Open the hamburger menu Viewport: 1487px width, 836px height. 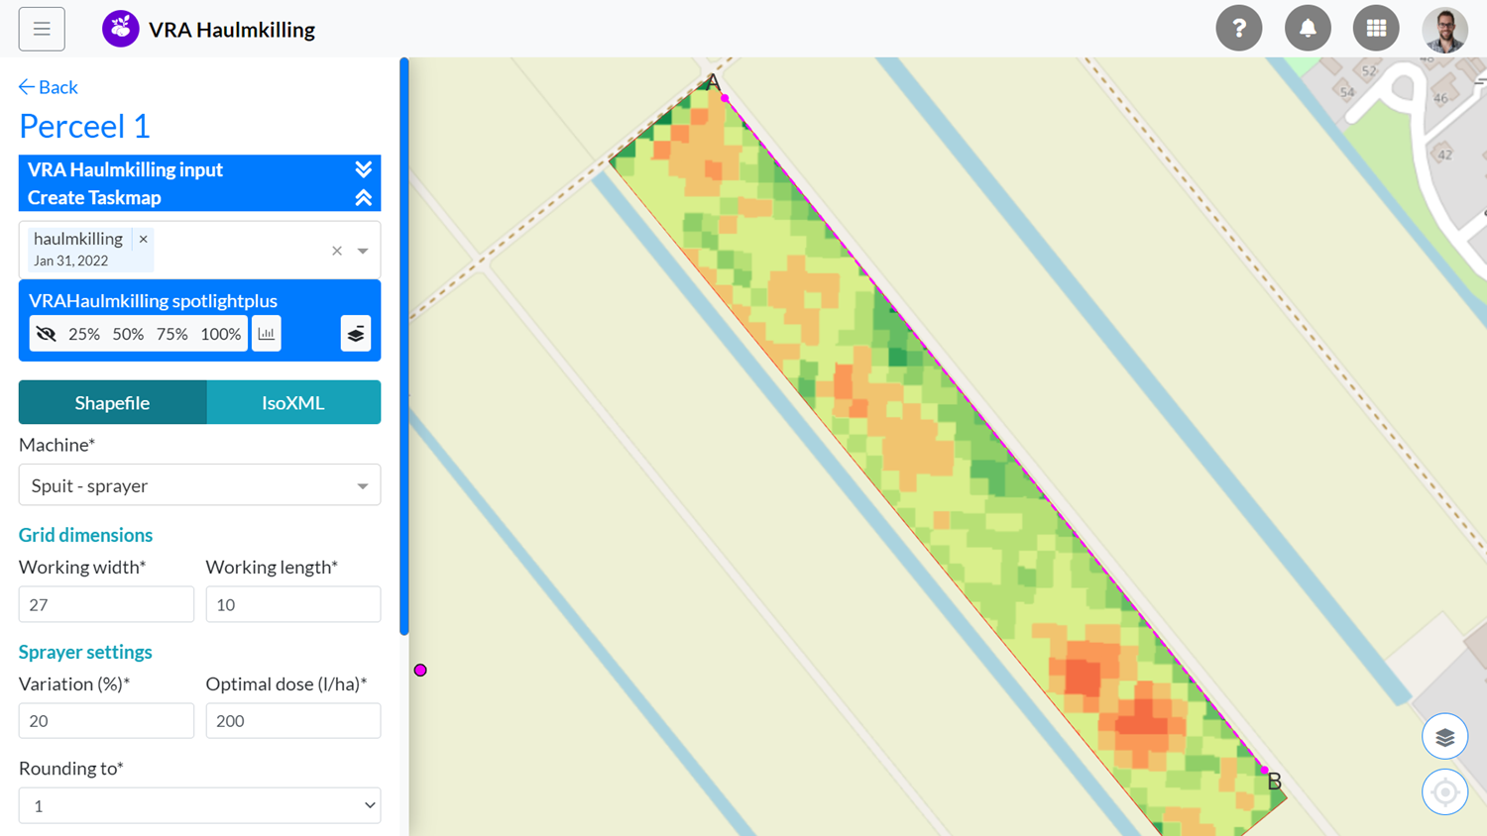coord(42,29)
